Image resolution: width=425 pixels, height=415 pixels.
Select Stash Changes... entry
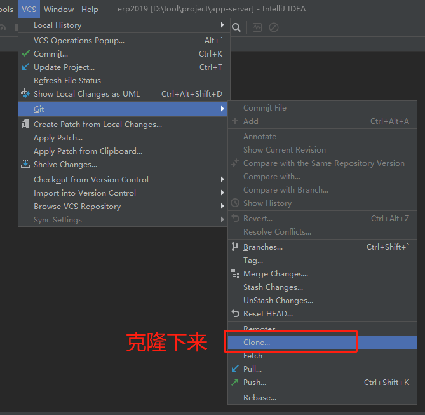click(x=322, y=287)
